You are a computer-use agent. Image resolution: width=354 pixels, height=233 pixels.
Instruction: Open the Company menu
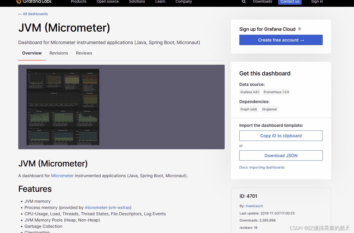click(184, 2)
